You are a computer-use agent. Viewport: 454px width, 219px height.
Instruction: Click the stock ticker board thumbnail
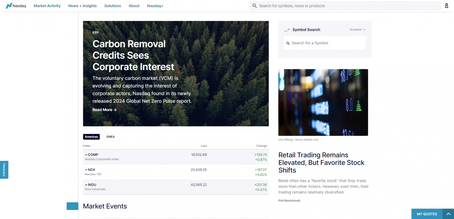pos(323,102)
